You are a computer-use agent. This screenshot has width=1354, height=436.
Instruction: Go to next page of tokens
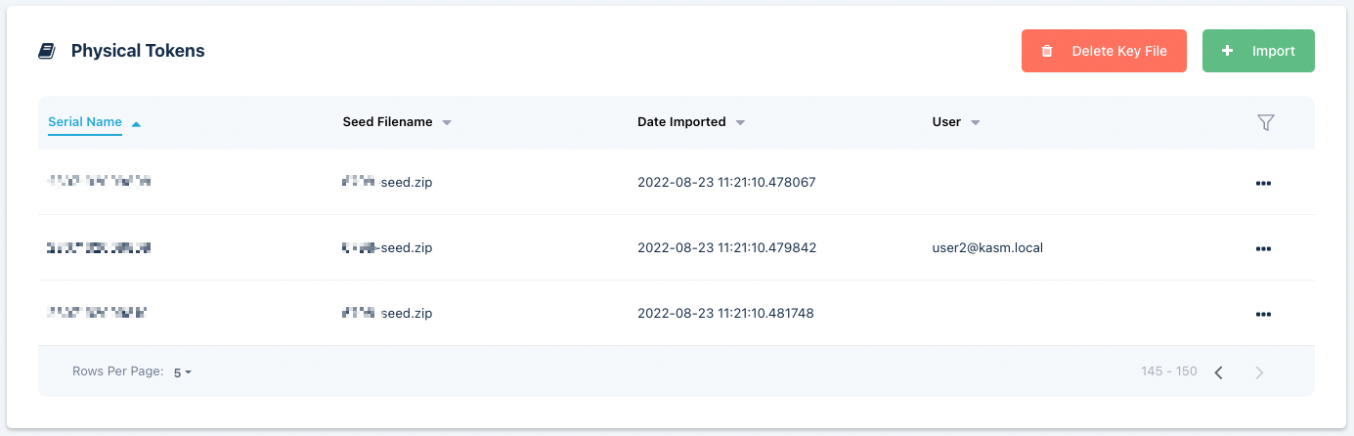point(1260,371)
